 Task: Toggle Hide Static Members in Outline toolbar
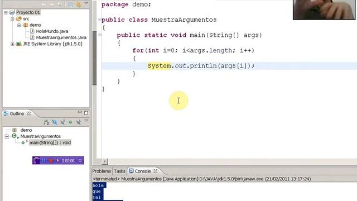pyautogui.click(x=62, y=122)
